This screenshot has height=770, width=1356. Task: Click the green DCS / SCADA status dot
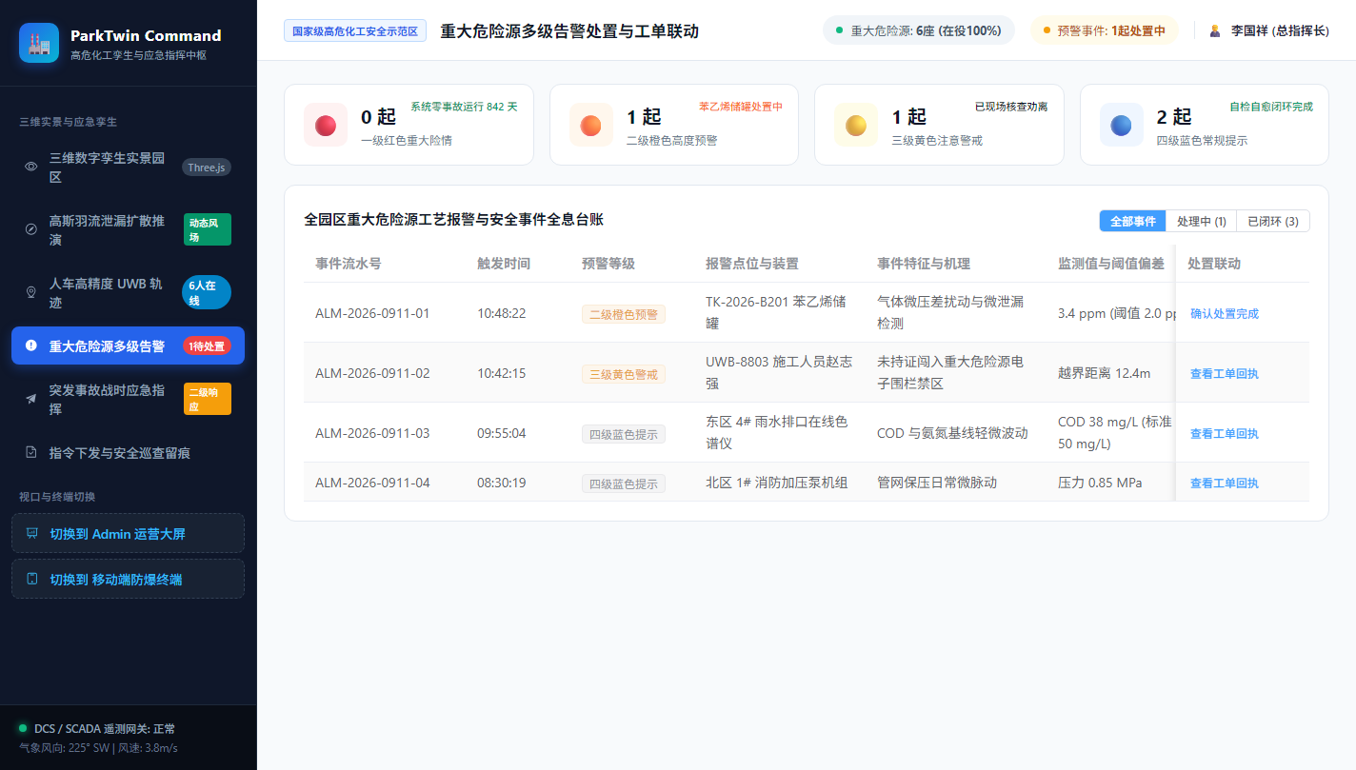[x=23, y=728]
